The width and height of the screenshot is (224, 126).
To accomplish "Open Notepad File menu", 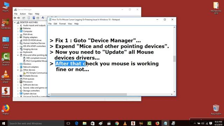I will point(50,24).
